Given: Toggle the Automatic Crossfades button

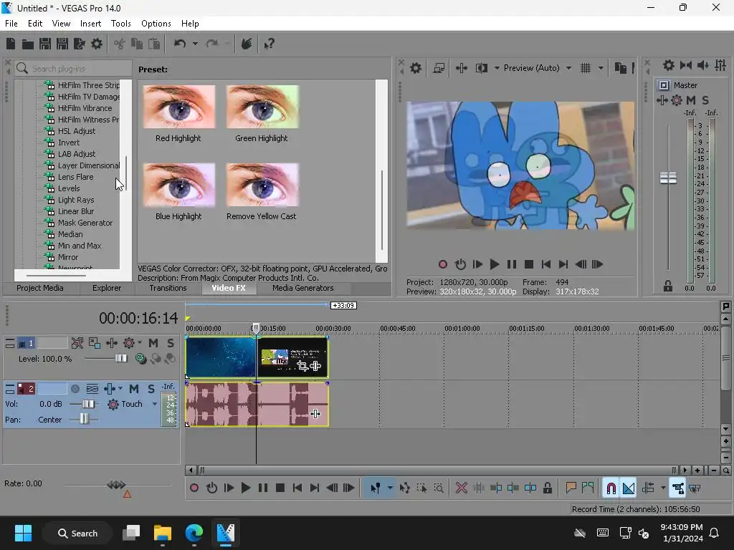Looking at the screenshot, I should coord(629,488).
